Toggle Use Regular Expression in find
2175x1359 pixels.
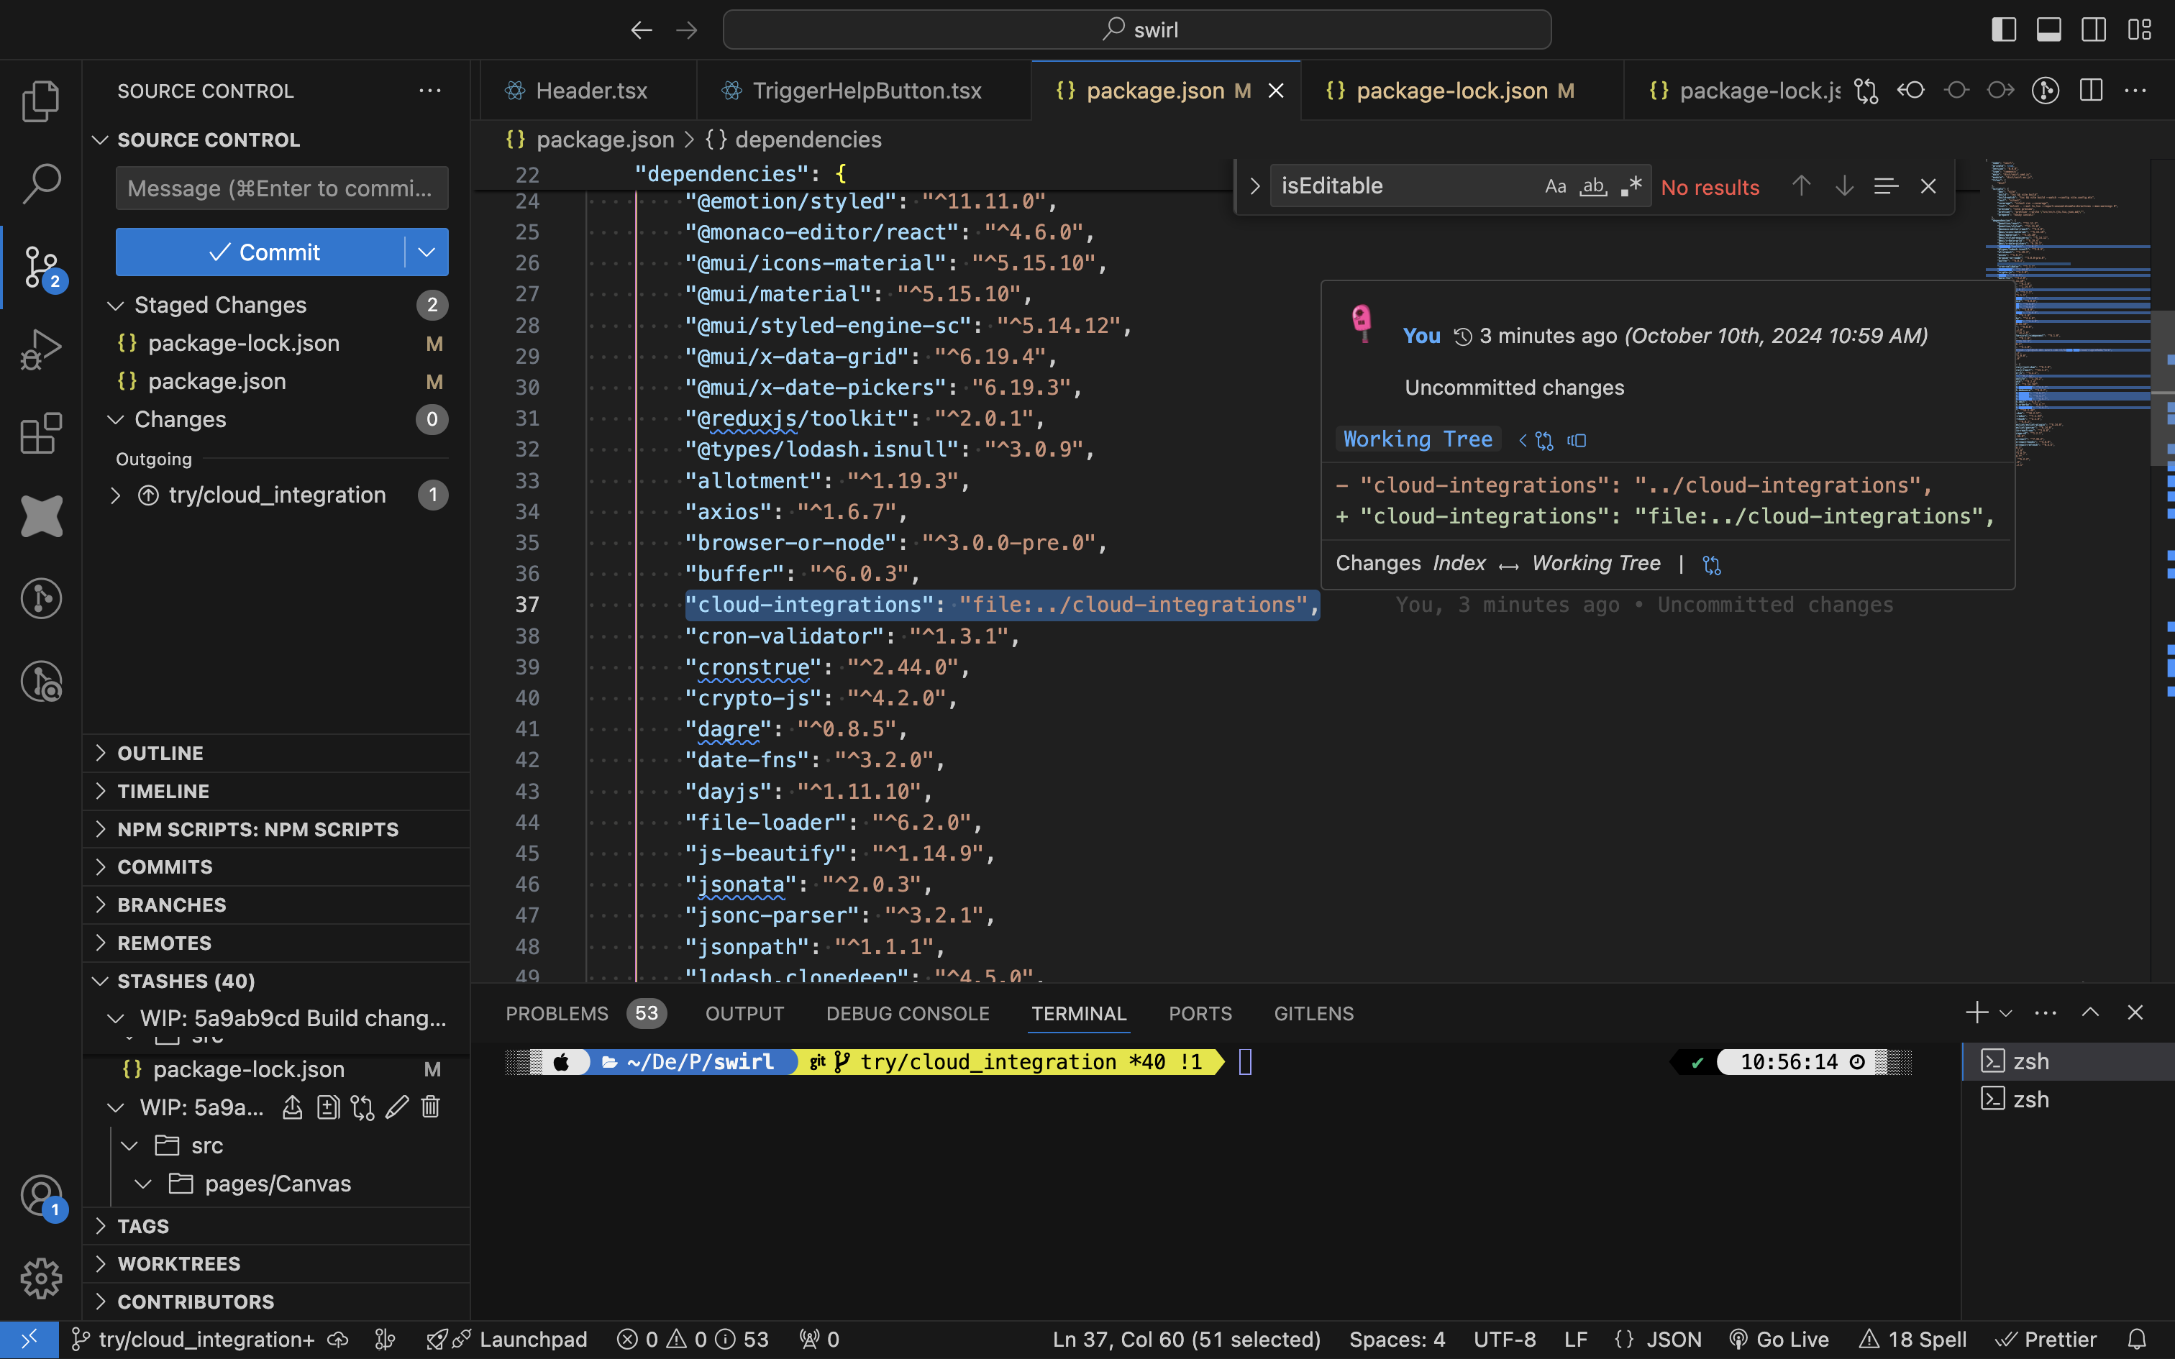point(1631,186)
